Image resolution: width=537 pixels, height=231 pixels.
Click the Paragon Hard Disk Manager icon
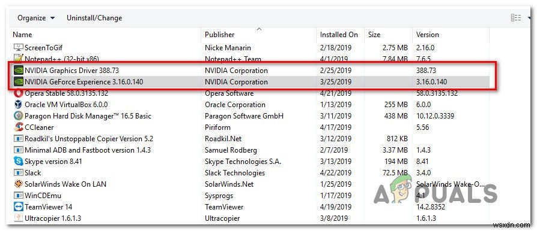point(18,116)
